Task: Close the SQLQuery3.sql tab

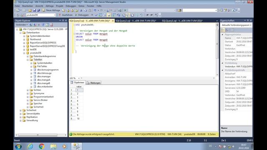Action: [x=113, y=21]
